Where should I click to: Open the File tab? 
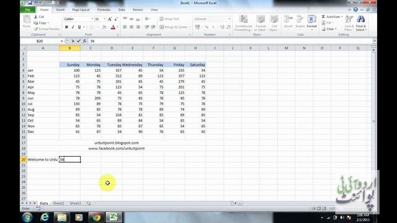tap(28, 10)
